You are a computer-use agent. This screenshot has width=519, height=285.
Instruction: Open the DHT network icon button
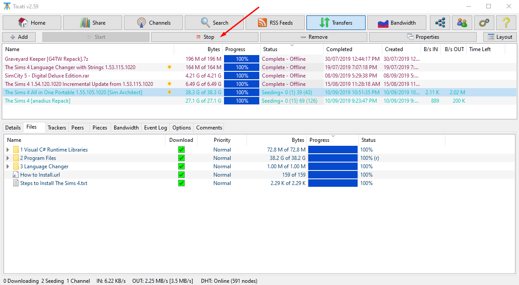440,23
